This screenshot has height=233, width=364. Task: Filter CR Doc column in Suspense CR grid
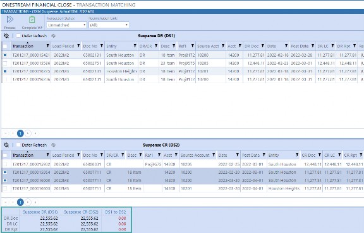pos(320,155)
